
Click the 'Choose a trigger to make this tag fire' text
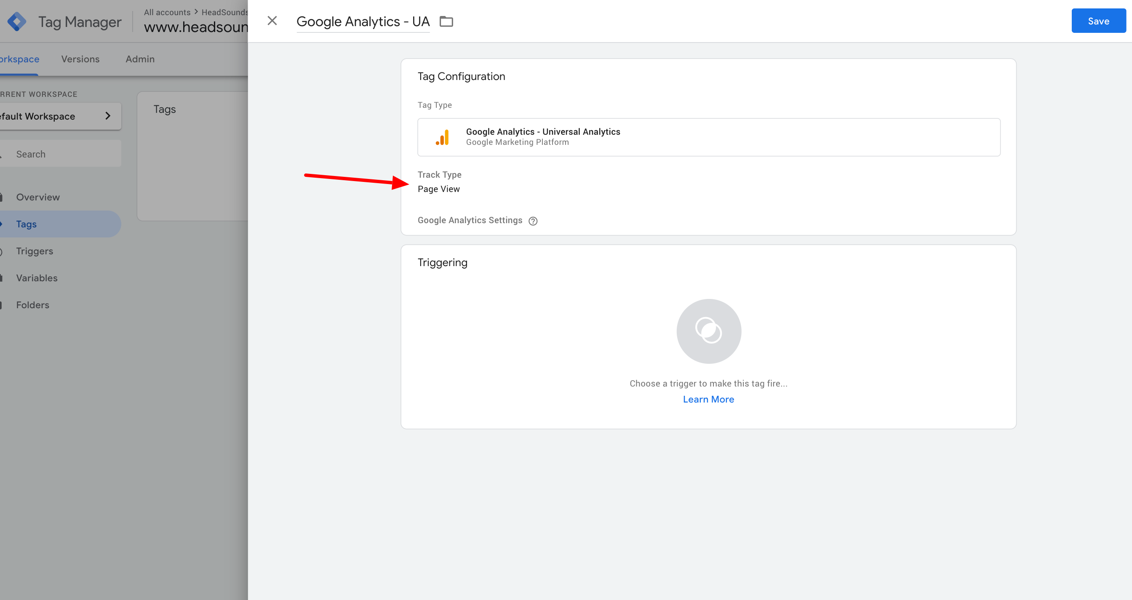point(708,384)
